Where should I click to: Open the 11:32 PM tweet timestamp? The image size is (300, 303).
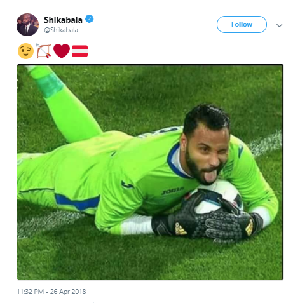pyautogui.click(x=31, y=292)
